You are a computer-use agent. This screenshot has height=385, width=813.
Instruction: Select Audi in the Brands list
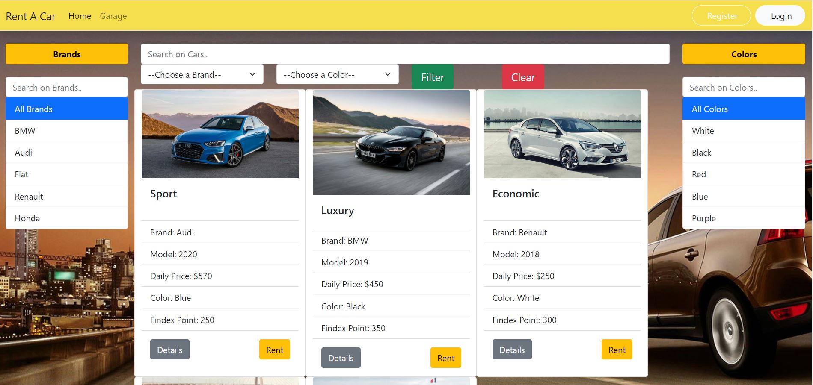pos(67,152)
